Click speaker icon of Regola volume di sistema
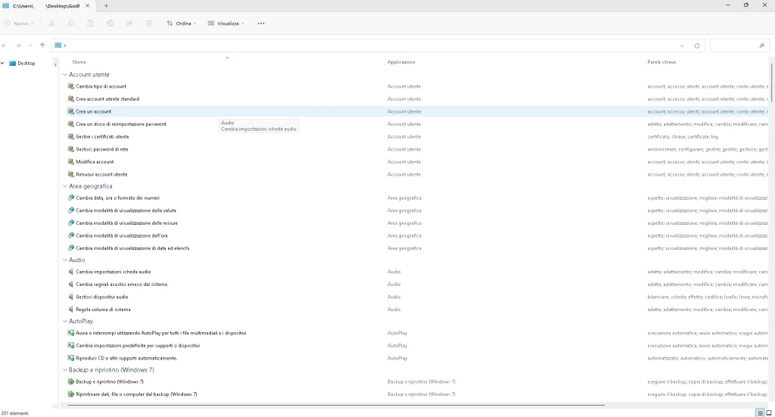The image size is (775, 417). tap(70, 310)
